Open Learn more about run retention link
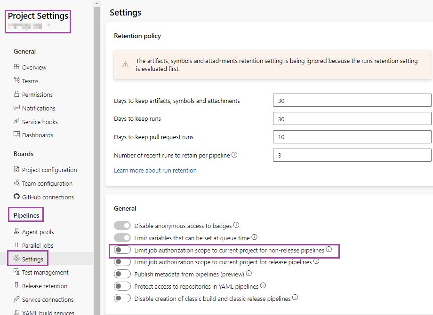The width and height of the screenshot is (433, 315). pyautogui.click(x=155, y=171)
